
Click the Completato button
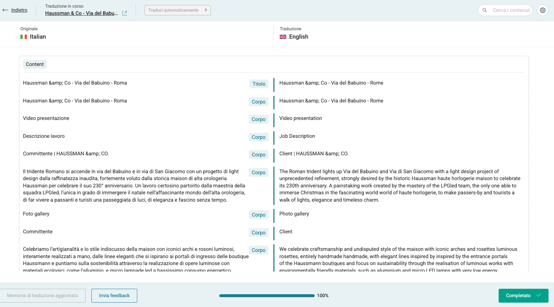coord(523,296)
